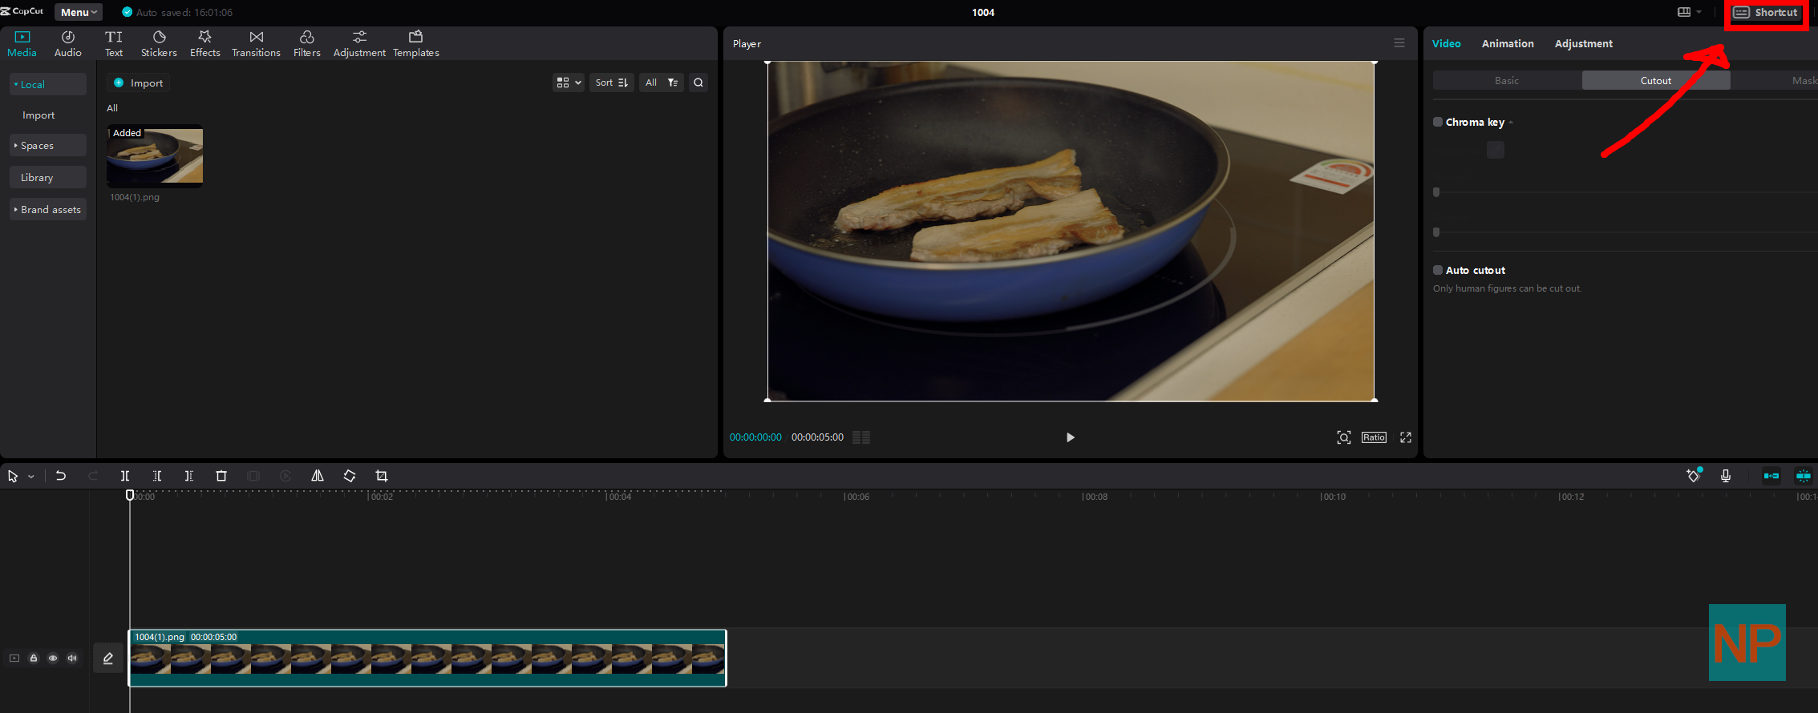Click the Mirror flip icon

(x=318, y=476)
